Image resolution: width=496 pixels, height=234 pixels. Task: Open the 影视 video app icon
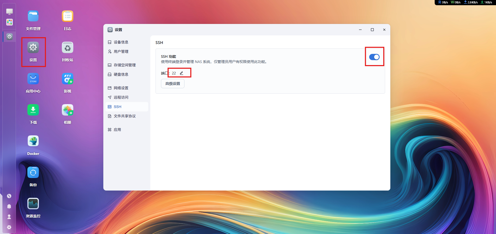pos(68,79)
